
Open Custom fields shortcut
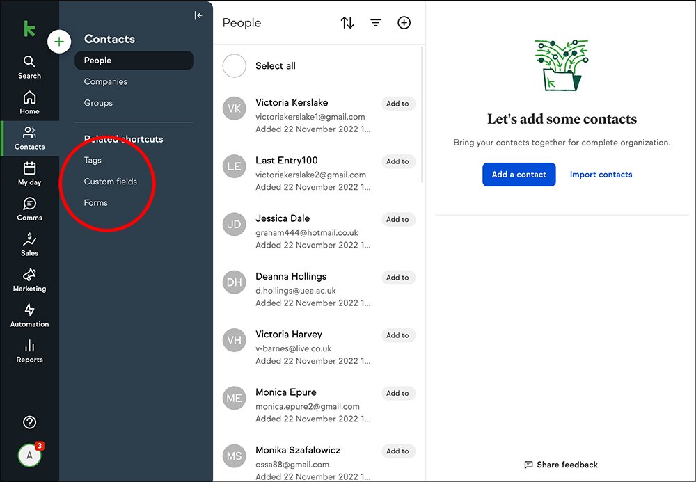tap(111, 182)
